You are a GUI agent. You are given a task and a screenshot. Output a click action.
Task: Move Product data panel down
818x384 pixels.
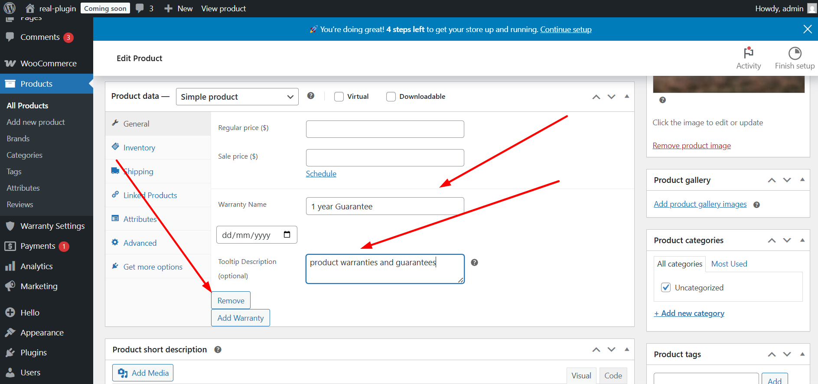[611, 97]
